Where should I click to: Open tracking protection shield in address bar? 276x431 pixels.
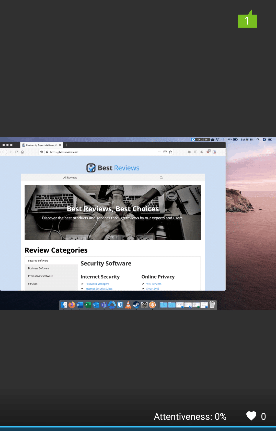coord(42,152)
